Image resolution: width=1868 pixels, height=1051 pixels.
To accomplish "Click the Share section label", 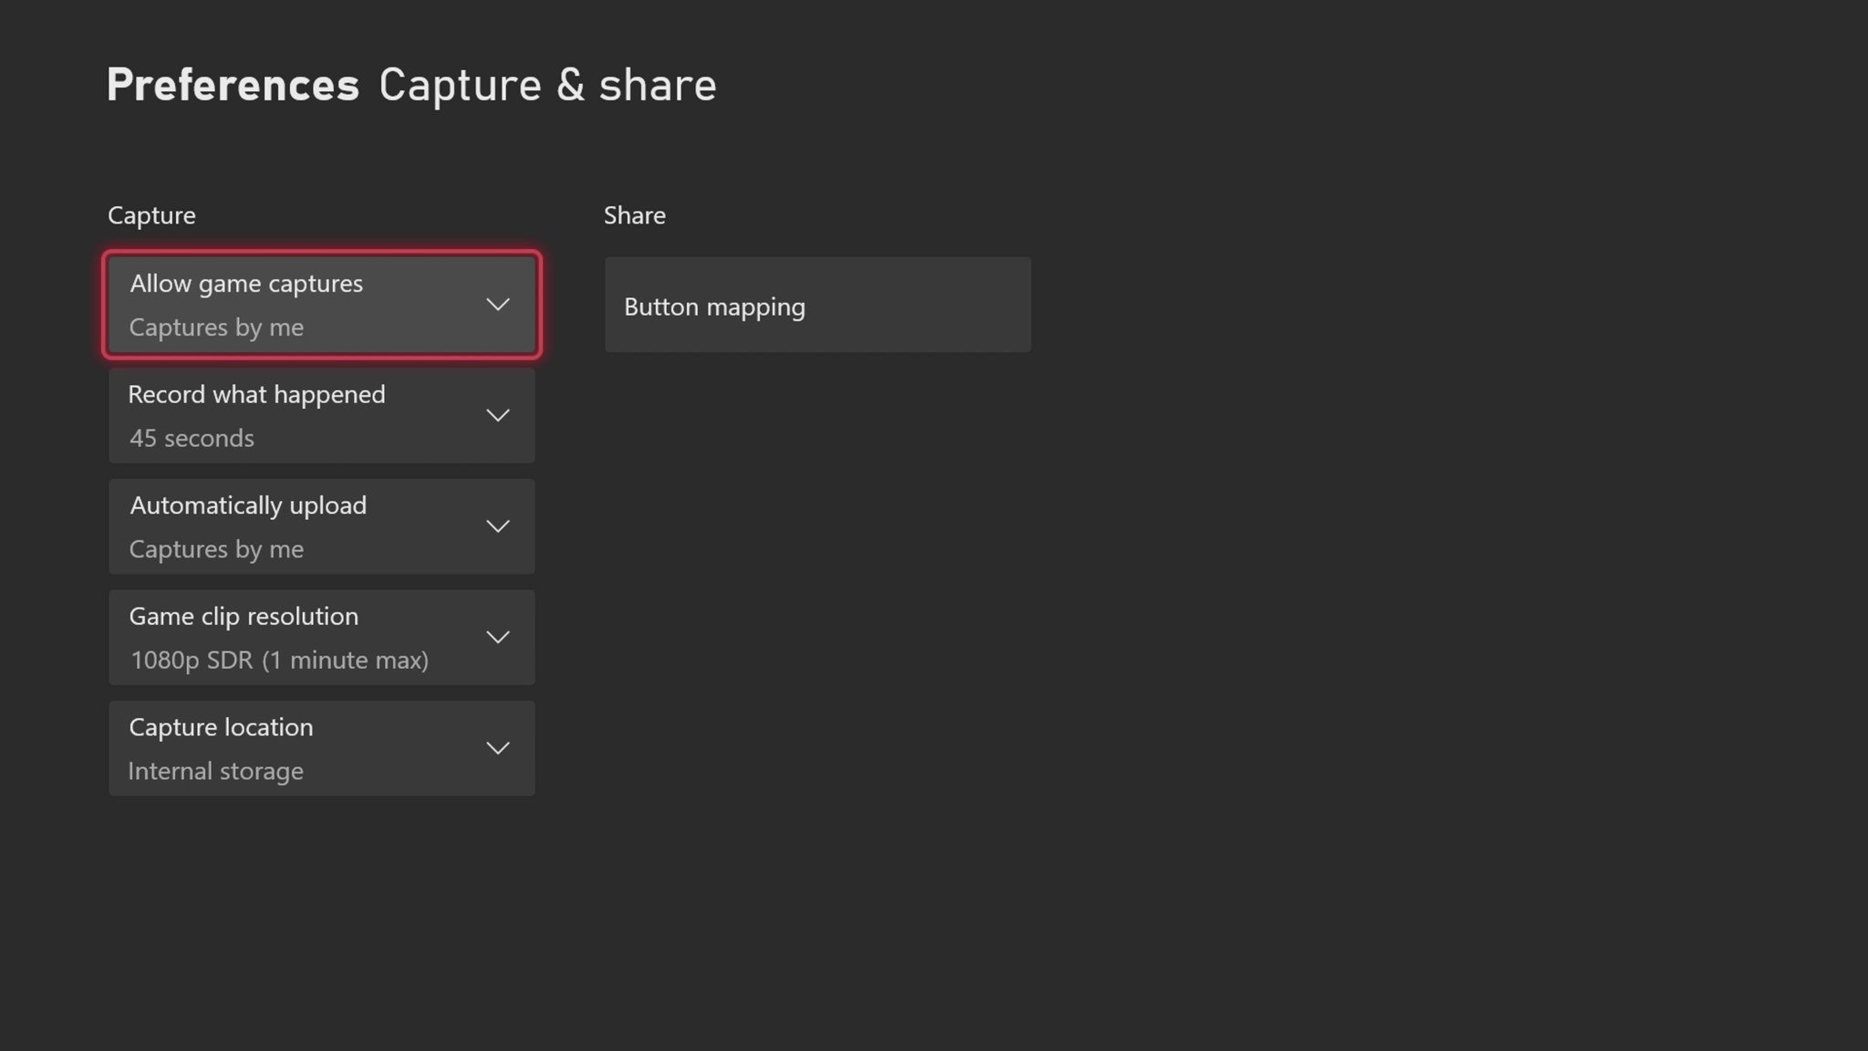I will (634, 215).
